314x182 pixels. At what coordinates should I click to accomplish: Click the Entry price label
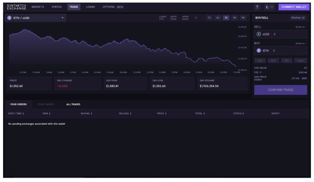(174, 18)
